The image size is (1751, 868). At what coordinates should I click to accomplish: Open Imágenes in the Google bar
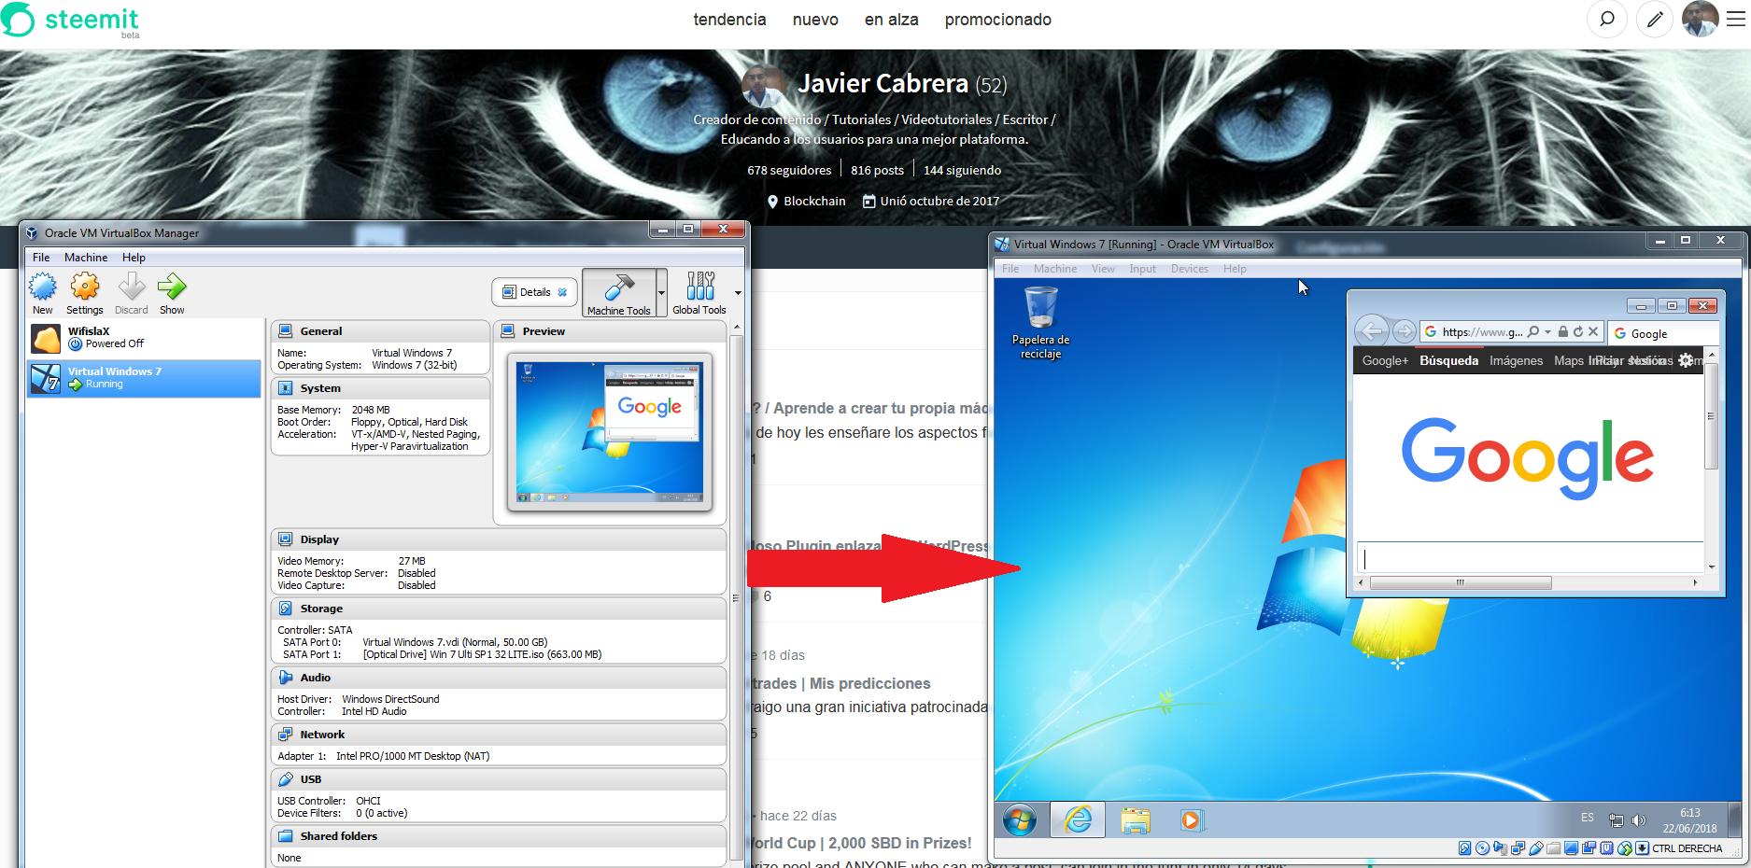1516,361
